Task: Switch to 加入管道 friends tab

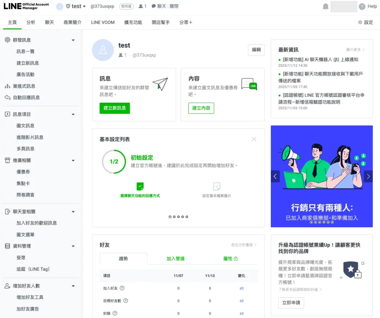Action: pyautogui.click(x=176, y=259)
